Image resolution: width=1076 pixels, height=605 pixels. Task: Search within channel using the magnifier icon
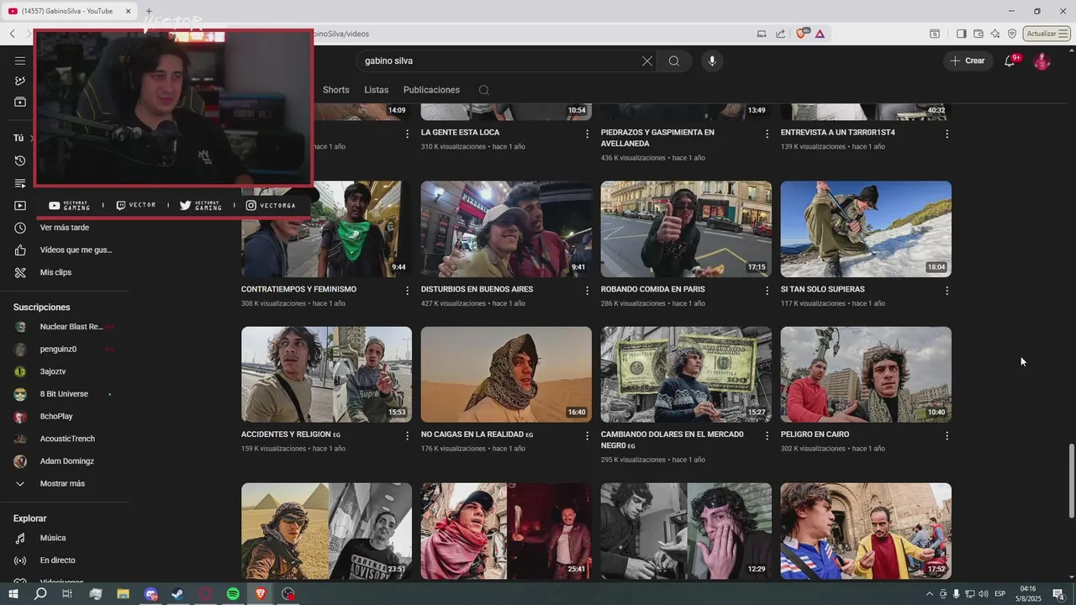[483, 90]
